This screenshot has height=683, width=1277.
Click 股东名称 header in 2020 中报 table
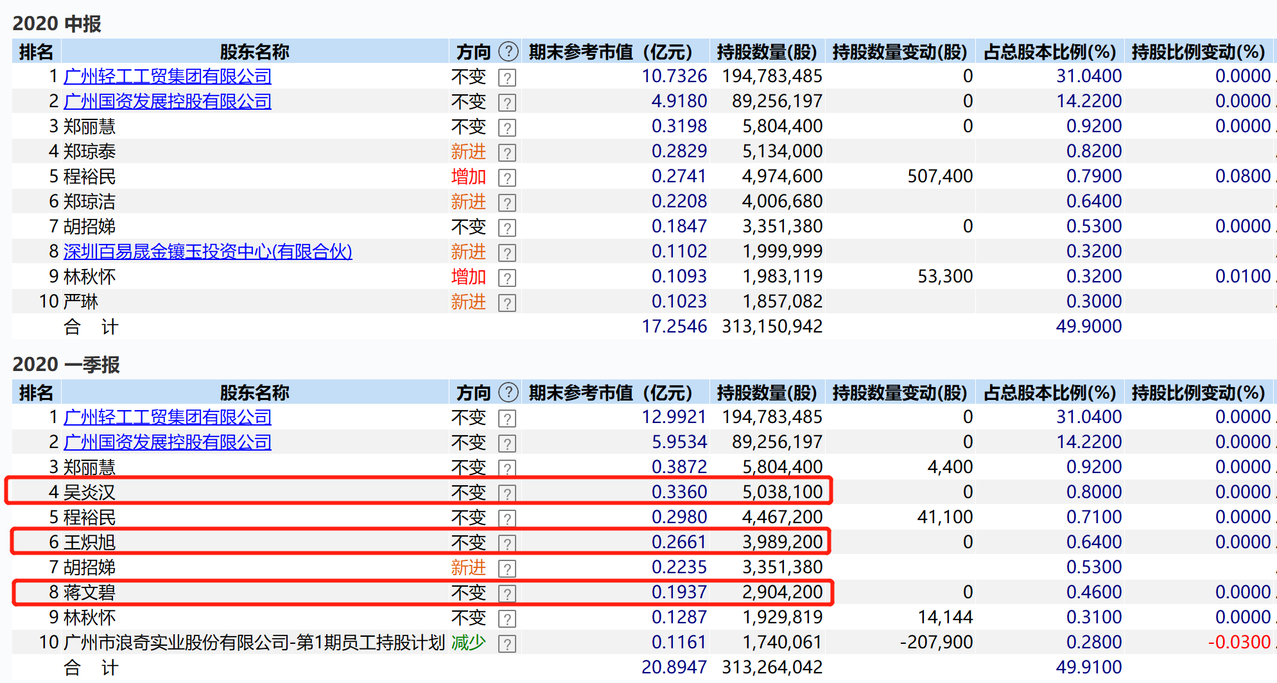click(x=255, y=52)
